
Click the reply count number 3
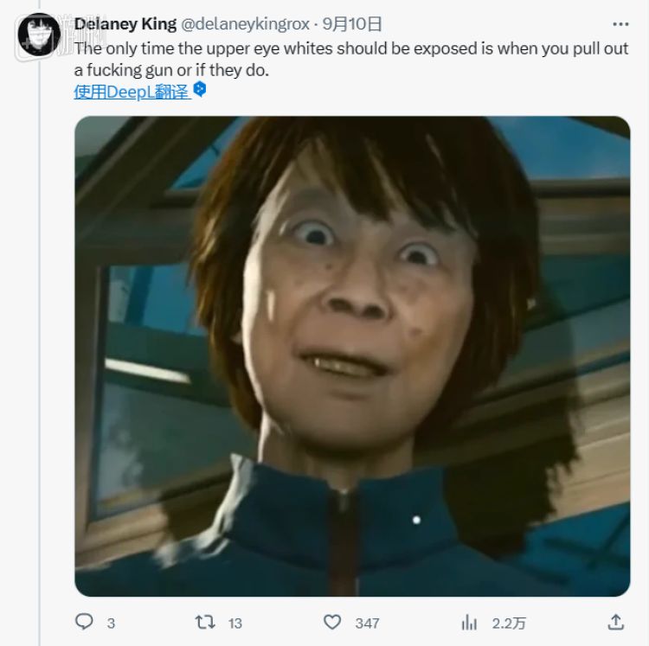click(111, 623)
